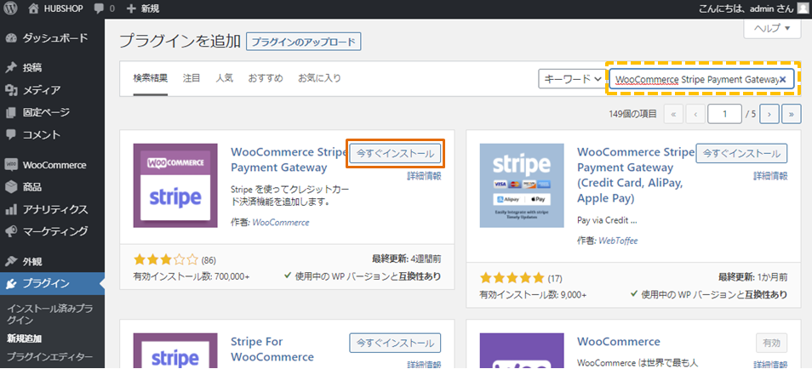Open ダッシュボード in sidebar
The width and height of the screenshot is (812, 369).
point(52,38)
